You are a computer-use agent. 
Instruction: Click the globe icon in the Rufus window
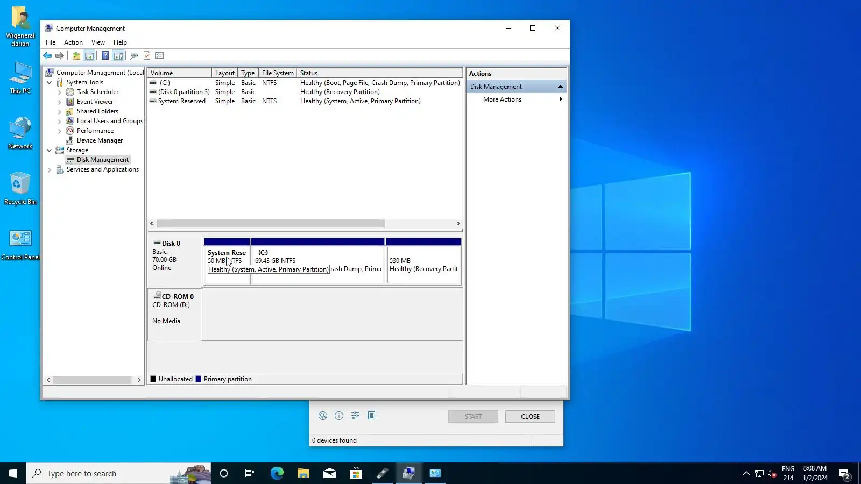[x=323, y=416]
